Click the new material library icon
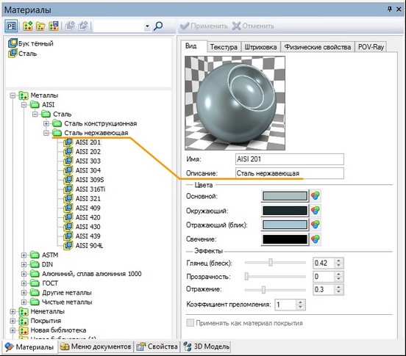The image size is (406, 356). pyautogui.click(x=28, y=26)
